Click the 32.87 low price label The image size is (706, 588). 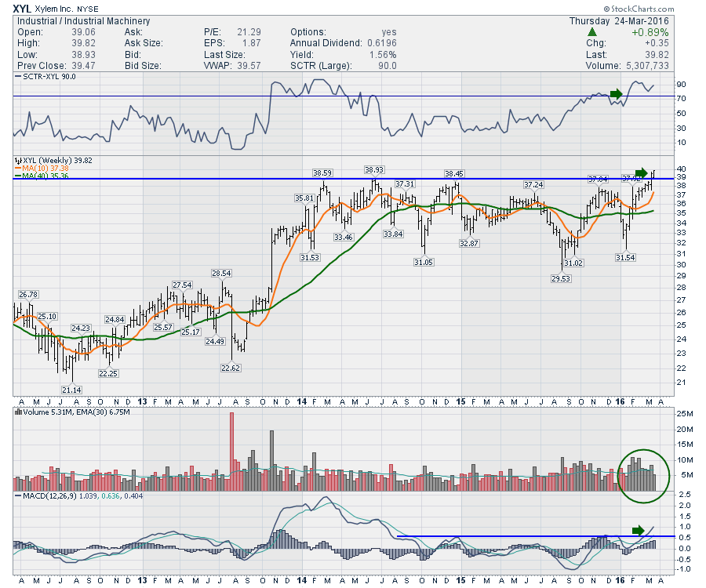click(x=469, y=243)
